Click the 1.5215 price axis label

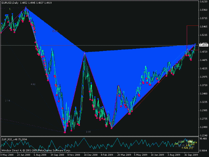pos(204,35)
